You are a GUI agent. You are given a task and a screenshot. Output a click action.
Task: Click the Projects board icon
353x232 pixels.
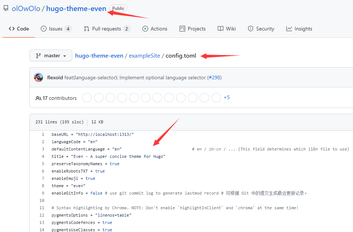coord(182,29)
